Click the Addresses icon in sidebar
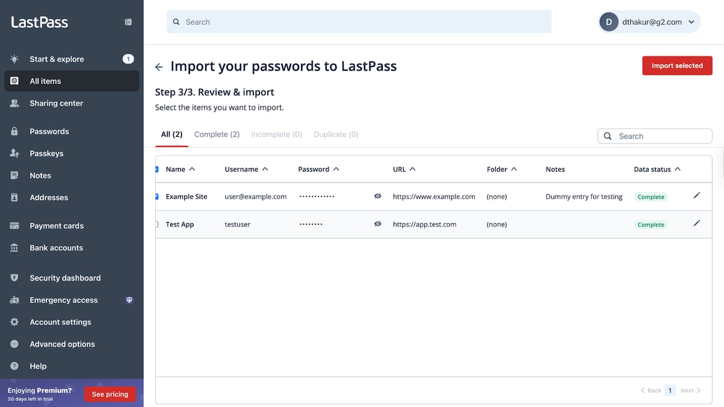 click(14, 197)
